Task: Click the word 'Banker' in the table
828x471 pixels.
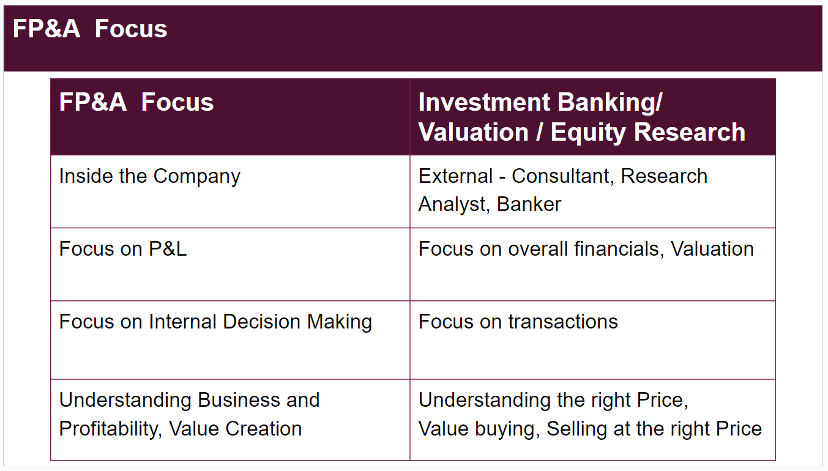Action: coord(529,204)
